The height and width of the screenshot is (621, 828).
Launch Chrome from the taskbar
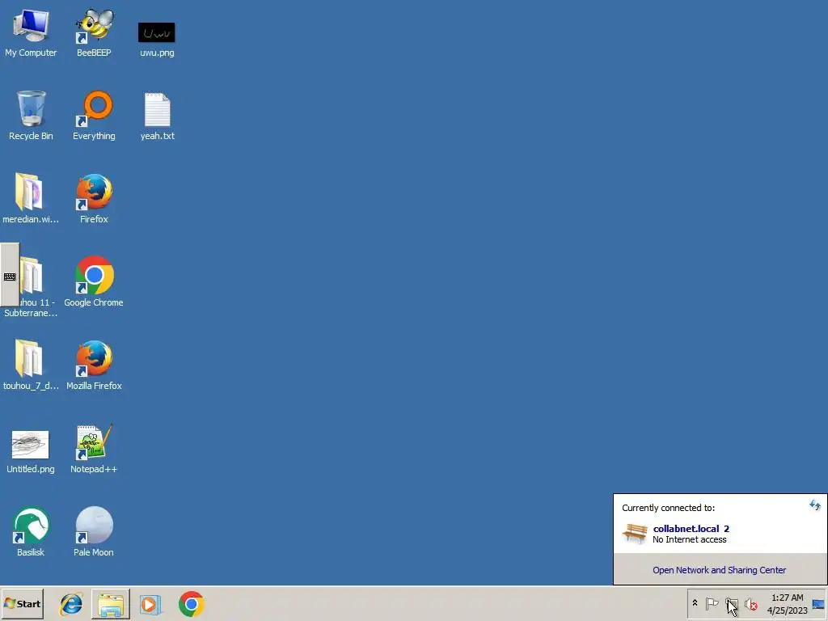point(191,604)
